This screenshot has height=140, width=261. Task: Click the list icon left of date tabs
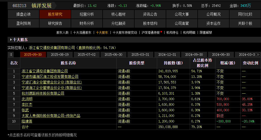point(11,55)
